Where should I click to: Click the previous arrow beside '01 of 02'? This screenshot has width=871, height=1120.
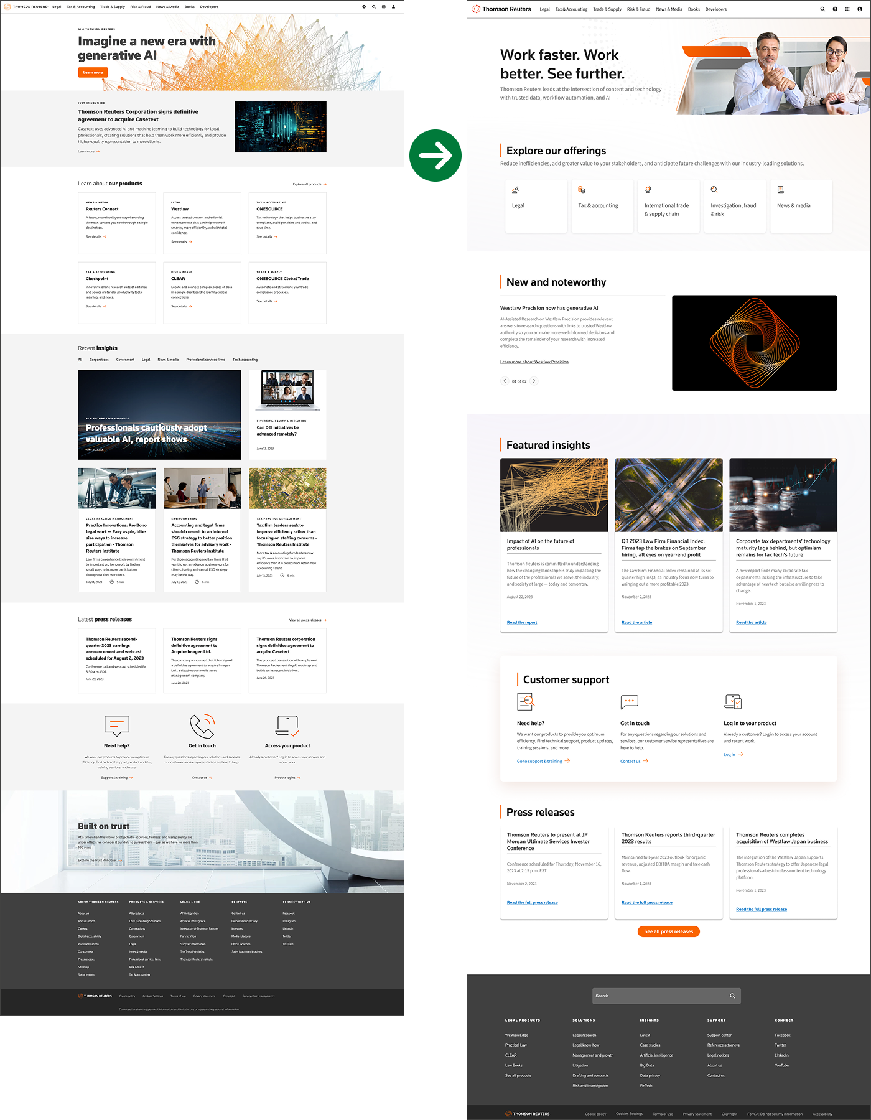505,381
